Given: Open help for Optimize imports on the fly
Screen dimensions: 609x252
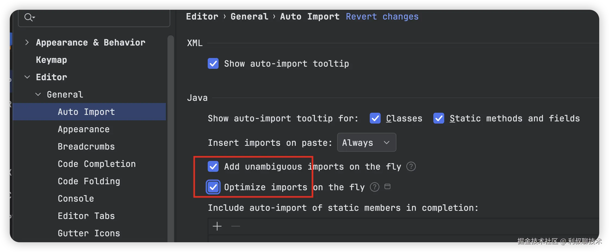Looking at the screenshot, I should [x=374, y=187].
